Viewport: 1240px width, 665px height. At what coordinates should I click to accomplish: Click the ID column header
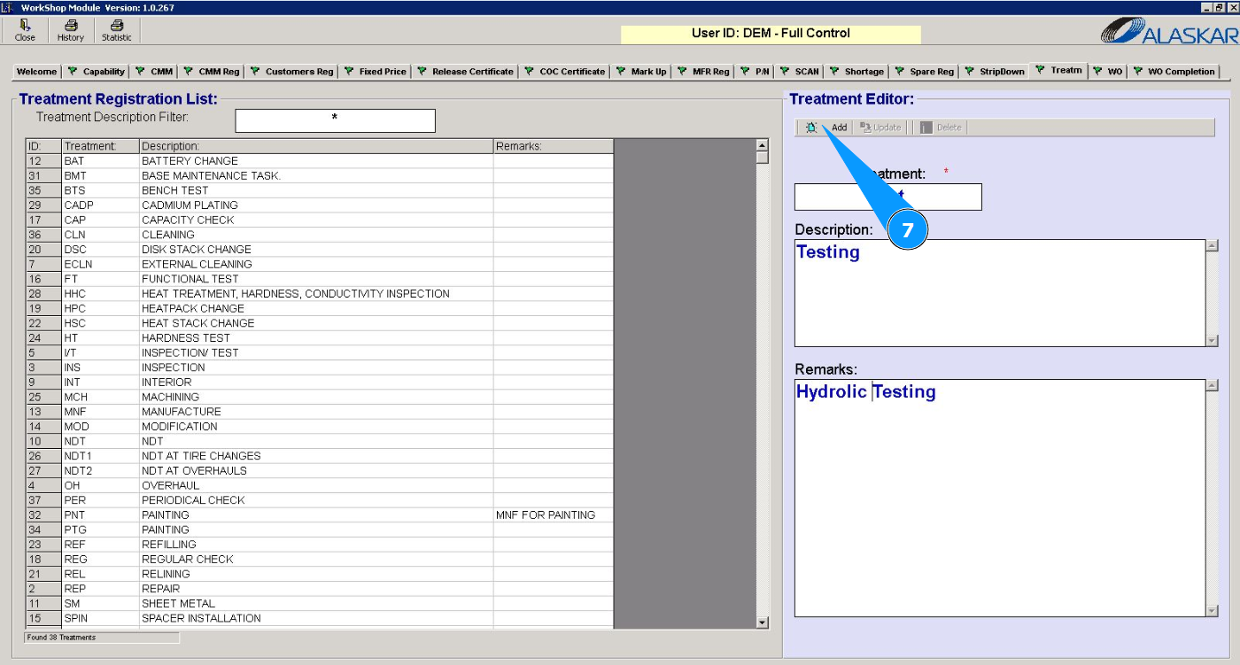[43, 146]
